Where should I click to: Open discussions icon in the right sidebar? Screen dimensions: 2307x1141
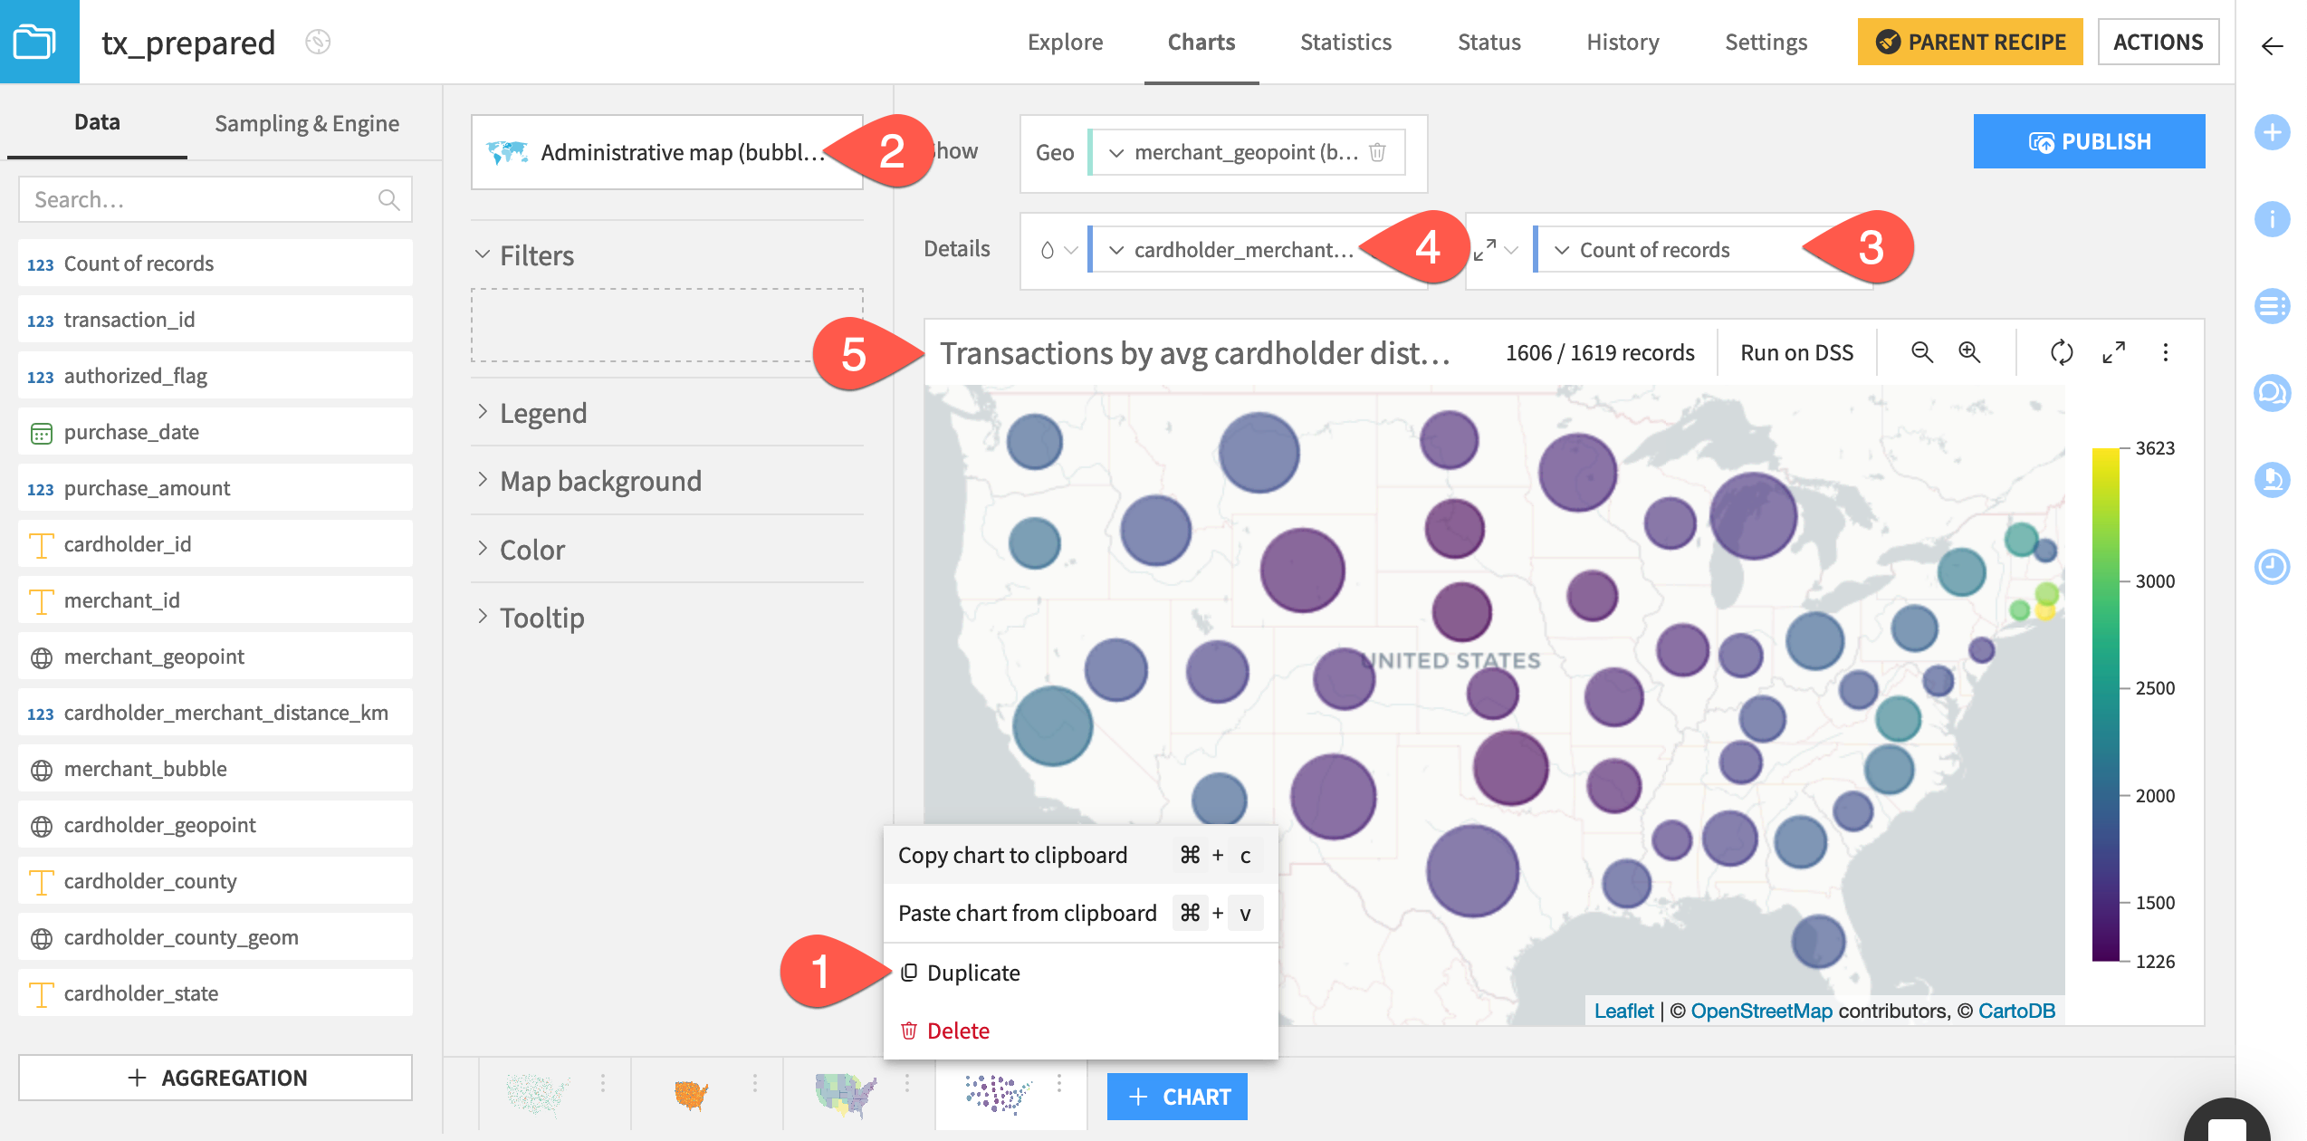coord(2272,392)
